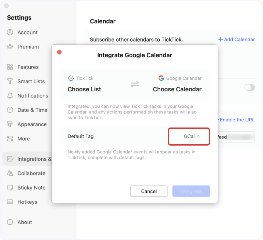The width and height of the screenshot is (263, 240).
Task: Click the calendar feed URL field
Action: 236,137
